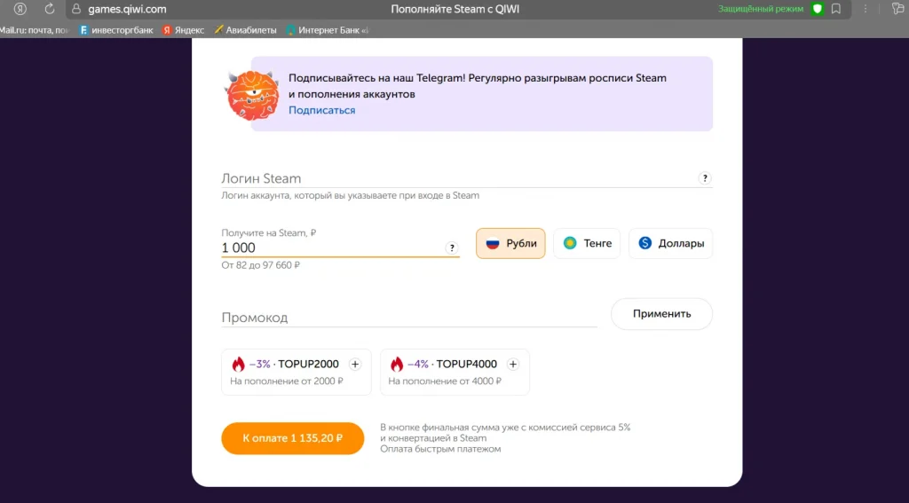Open the Mail.ru bookmark
The width and height of the screenshot is (909, 503).
(x=35, y=30)
